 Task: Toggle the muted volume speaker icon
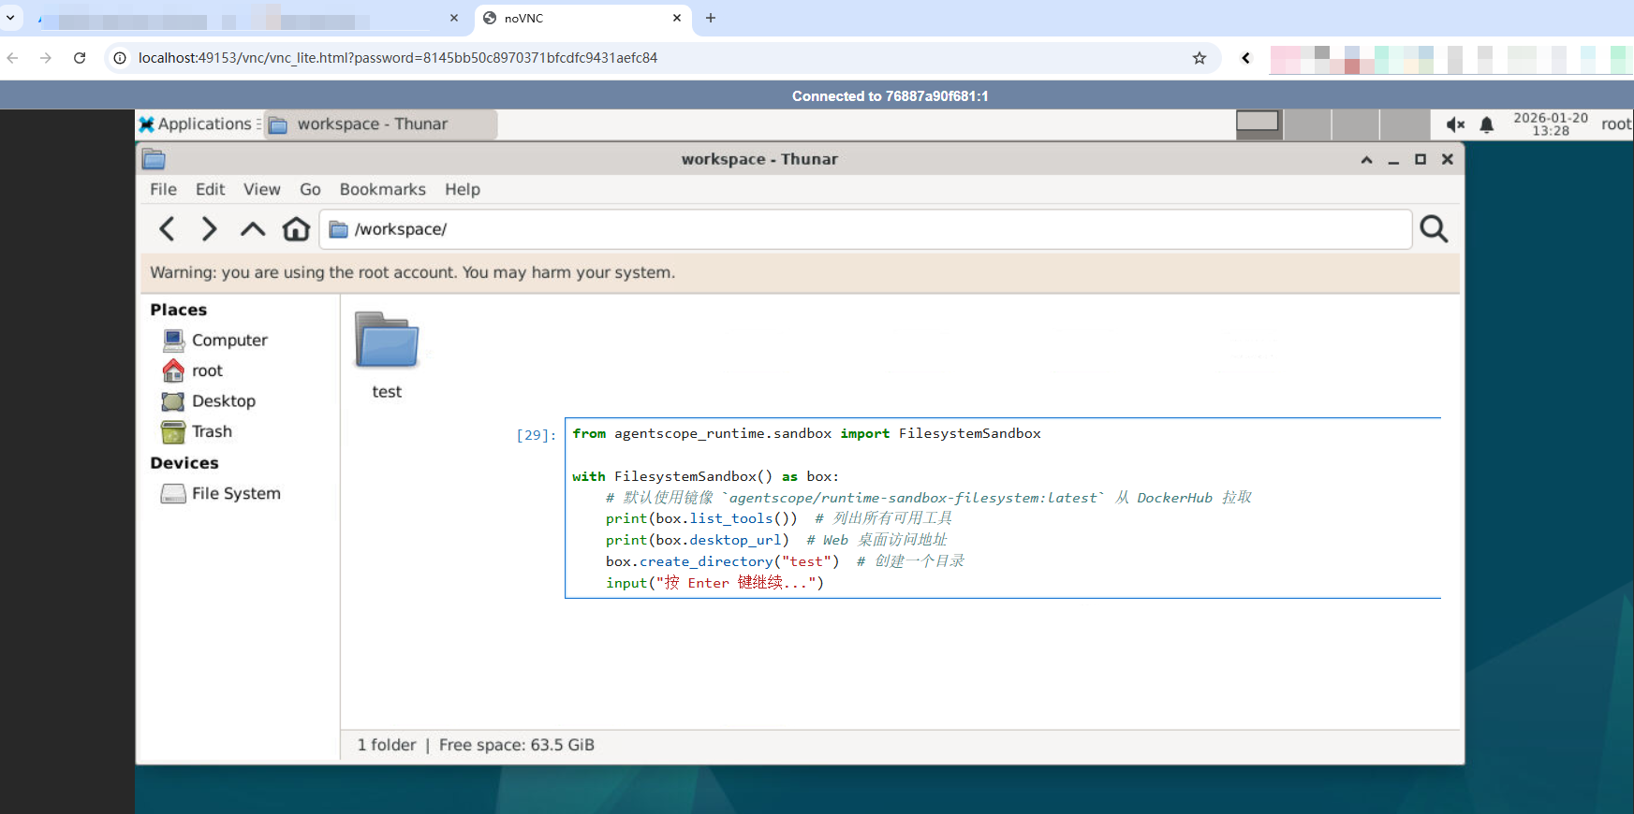click(1454, 124)
